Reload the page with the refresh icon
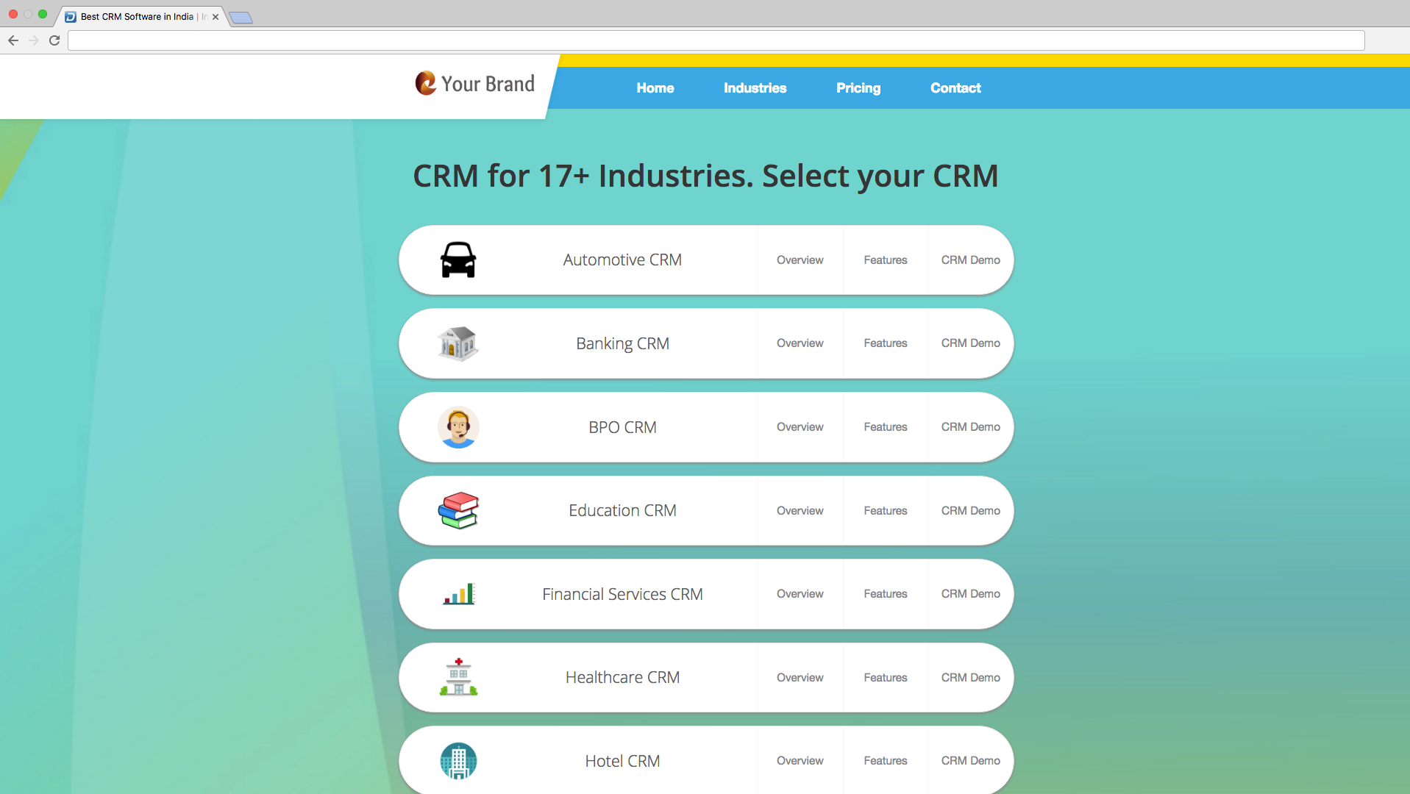 tap(54, 40)
